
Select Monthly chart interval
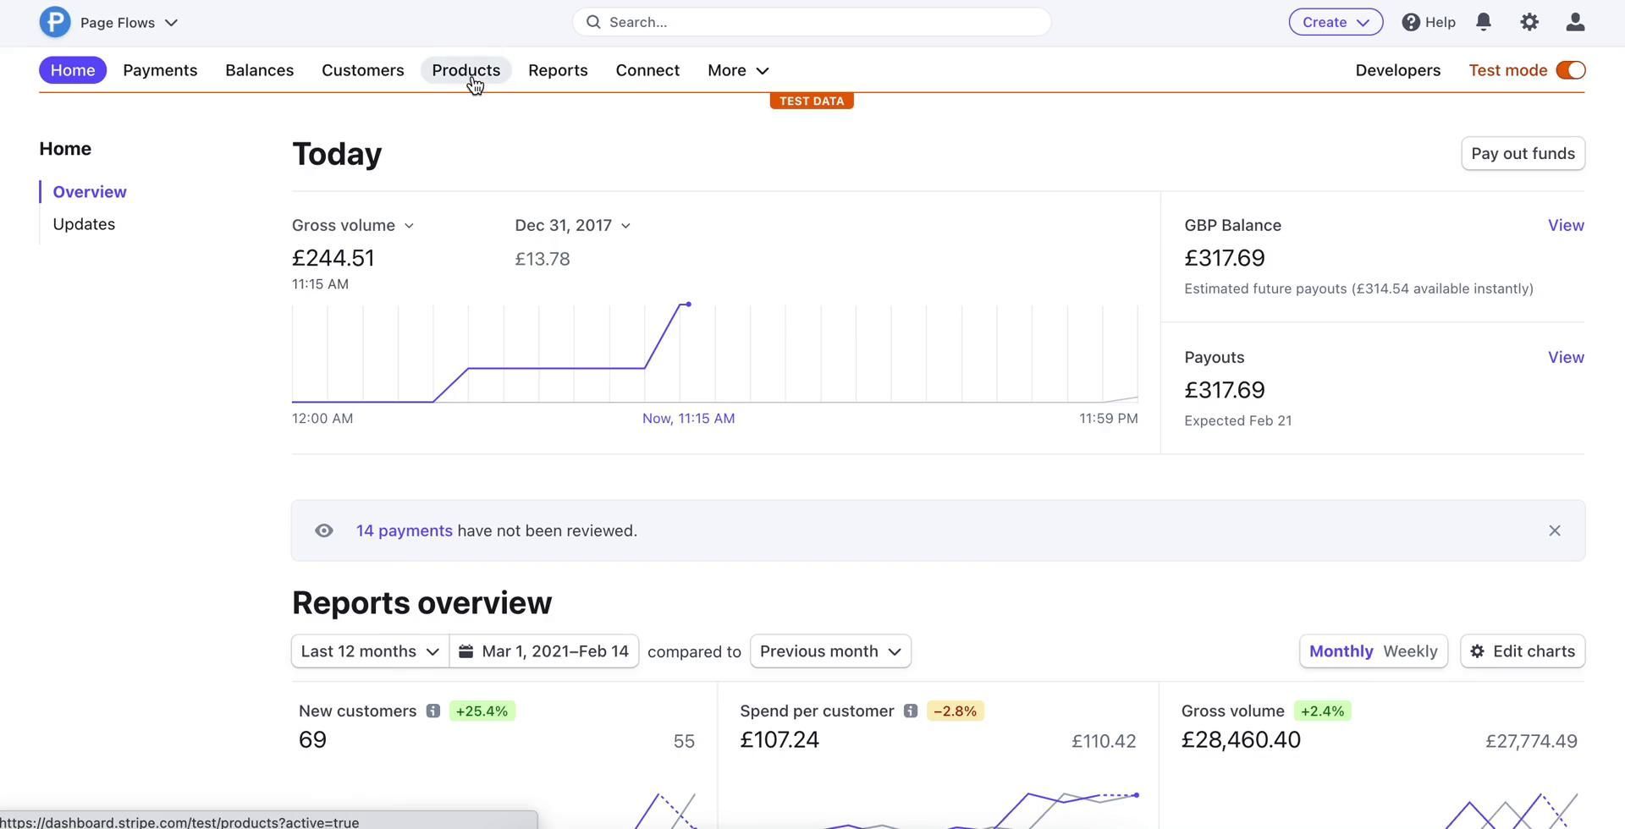(x=1341, y=651)
